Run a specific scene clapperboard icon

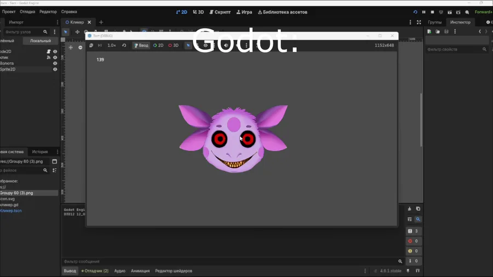(x=458, y=12)
